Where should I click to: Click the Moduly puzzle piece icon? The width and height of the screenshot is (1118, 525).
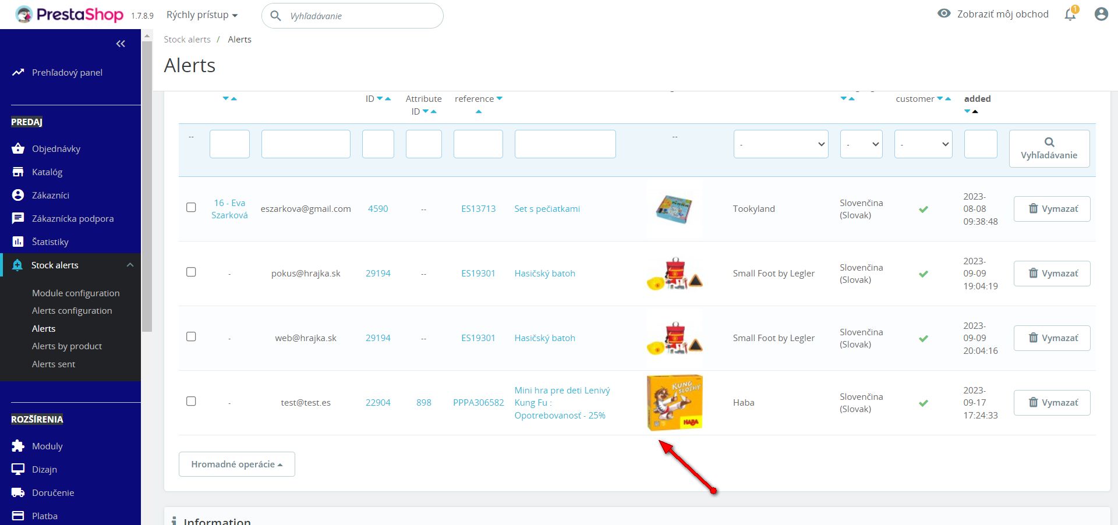[18, 446]
